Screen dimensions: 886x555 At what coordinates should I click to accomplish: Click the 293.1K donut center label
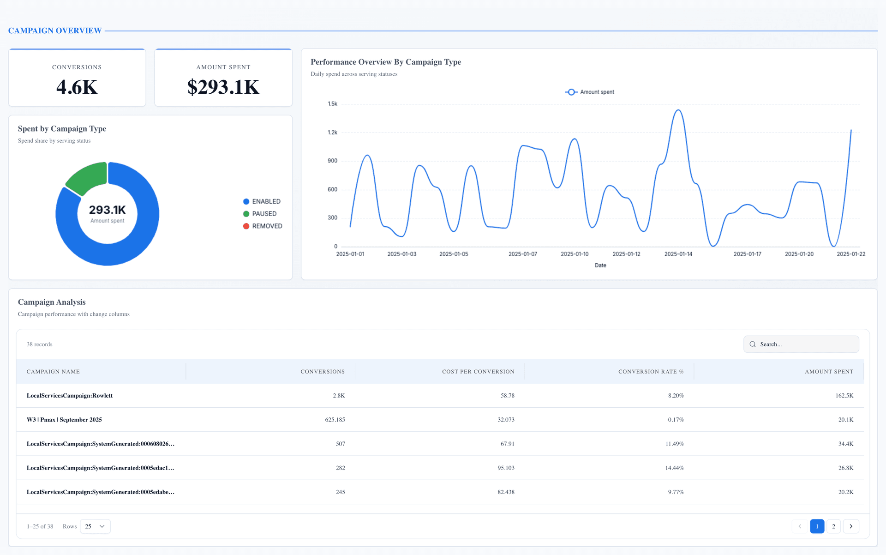107,210
